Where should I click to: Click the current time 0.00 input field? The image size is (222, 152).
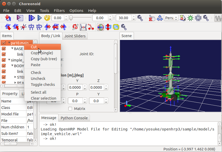58,18
